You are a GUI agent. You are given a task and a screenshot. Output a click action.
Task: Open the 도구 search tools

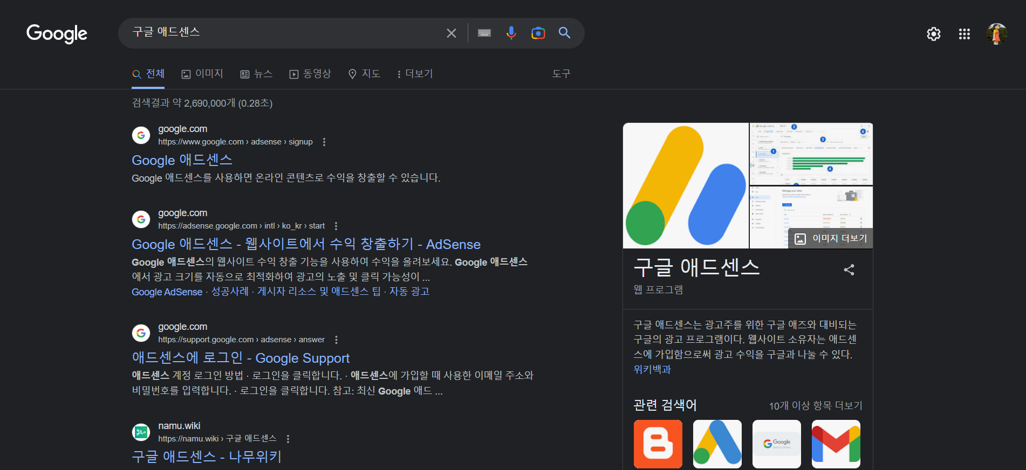[x=561, y=74]
